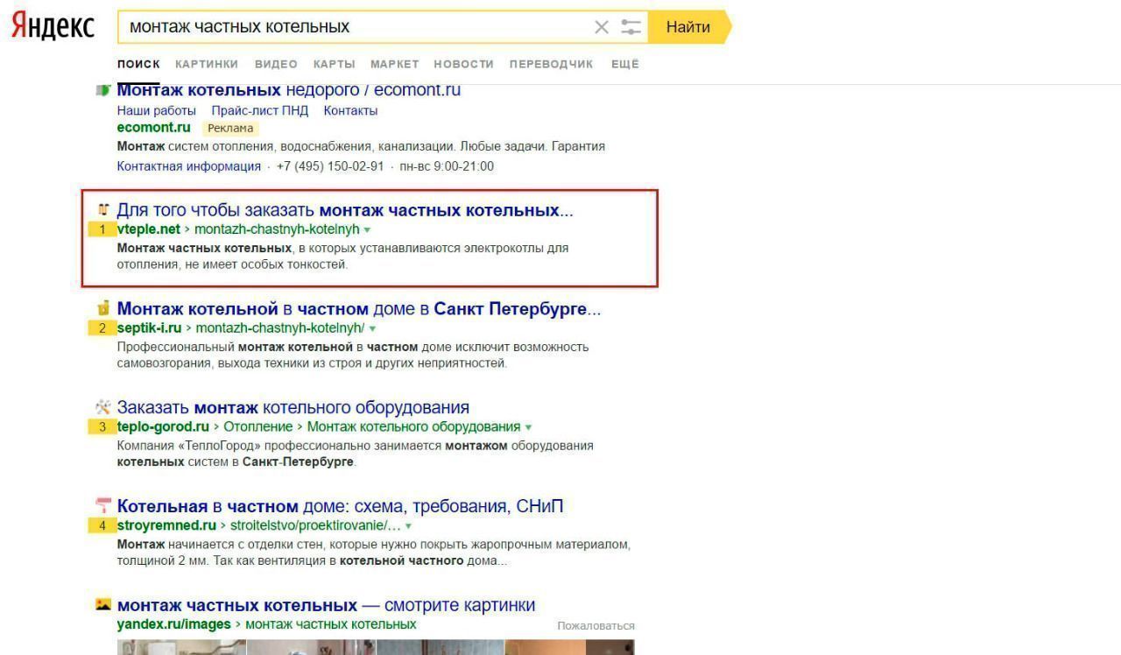1121x655 pixels.
Task: Expand the vteple.net result dropdown arrow
Action: [367, 229]
